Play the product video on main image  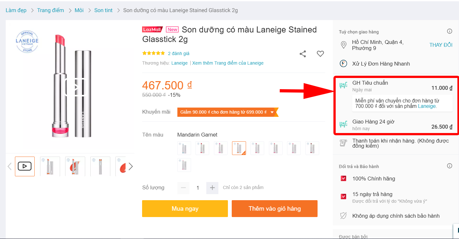pyautogui.click(x=76, y=87)
